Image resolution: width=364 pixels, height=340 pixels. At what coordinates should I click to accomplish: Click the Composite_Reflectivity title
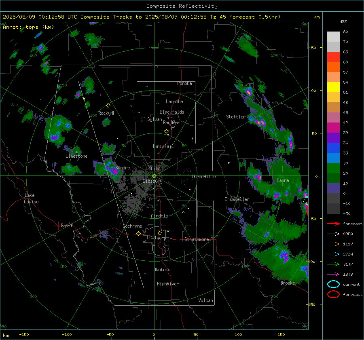point(182,6)
